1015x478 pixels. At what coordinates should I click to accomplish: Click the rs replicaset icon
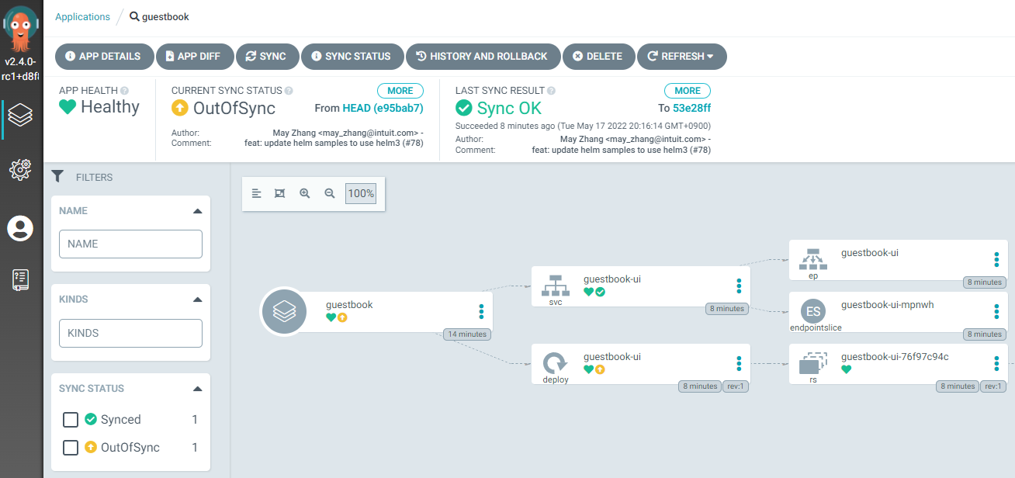813,363
